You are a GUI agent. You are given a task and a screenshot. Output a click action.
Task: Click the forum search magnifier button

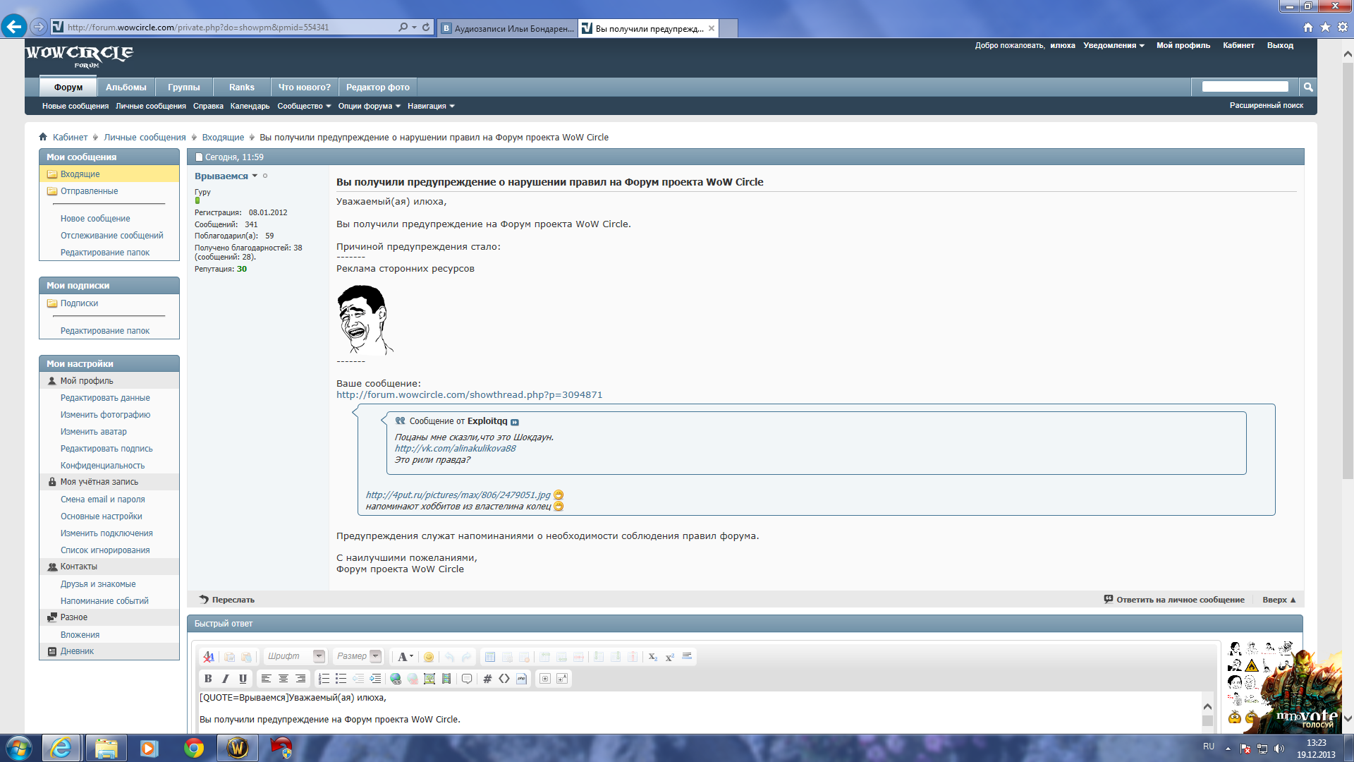1308,87
